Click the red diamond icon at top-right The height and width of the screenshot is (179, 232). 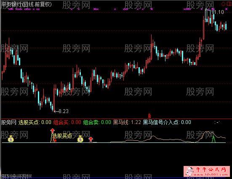tap(223, 4)
